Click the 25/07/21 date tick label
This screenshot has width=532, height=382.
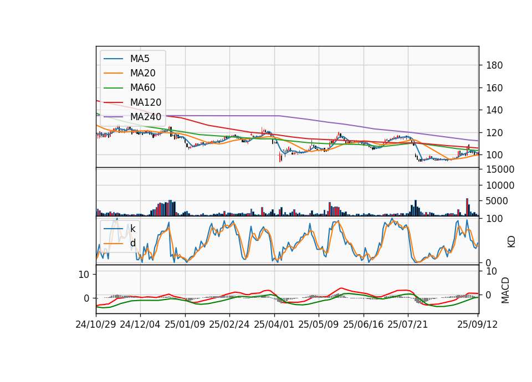click(408, 325)
